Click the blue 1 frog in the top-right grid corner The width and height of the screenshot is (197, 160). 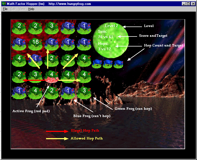click(84, 27)
